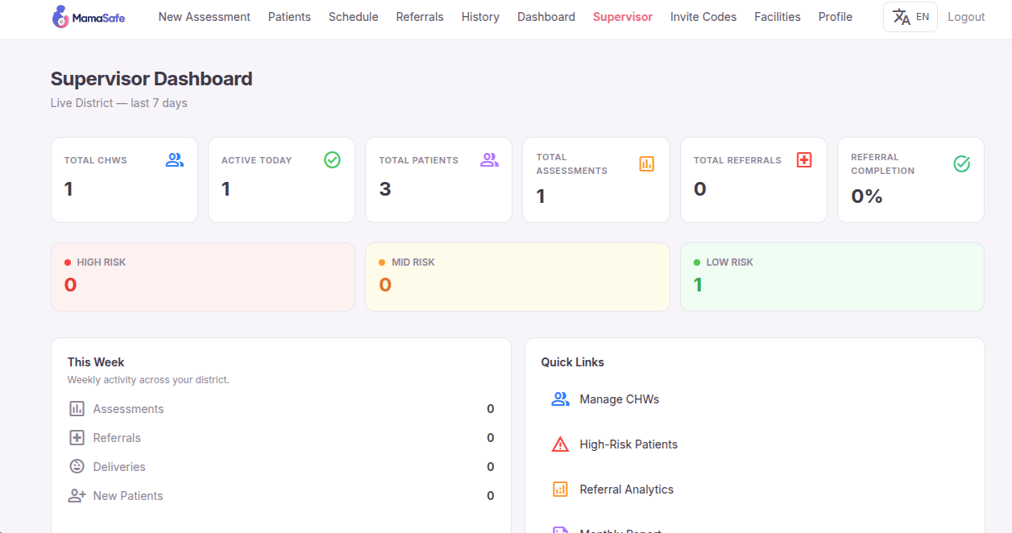This screenshot has width=1012, height=533.
Task: Click the Referral Completion value "0%"
Action: (867, 196)
